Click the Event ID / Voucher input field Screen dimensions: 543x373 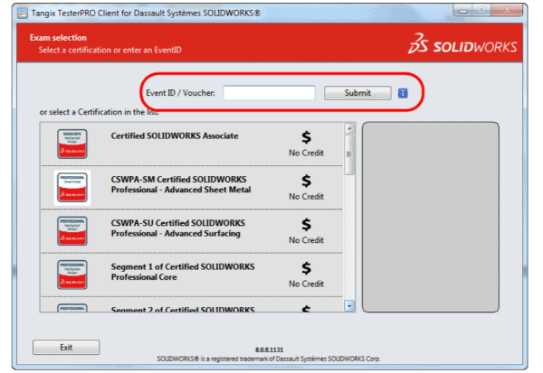269,93
